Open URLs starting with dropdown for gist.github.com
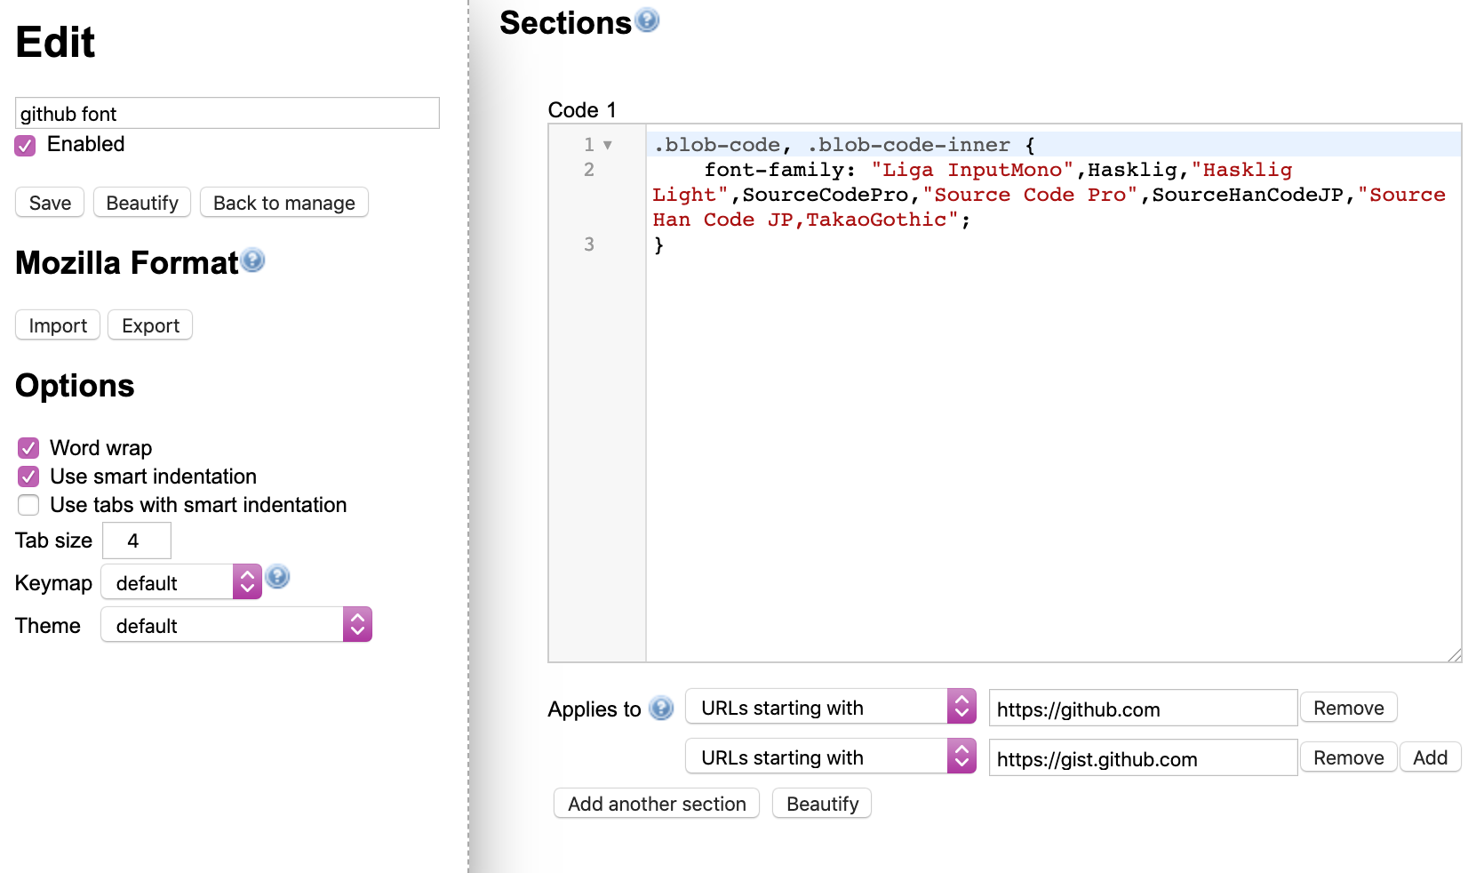Screen dimensions: 1484x873 pos(831,757)
